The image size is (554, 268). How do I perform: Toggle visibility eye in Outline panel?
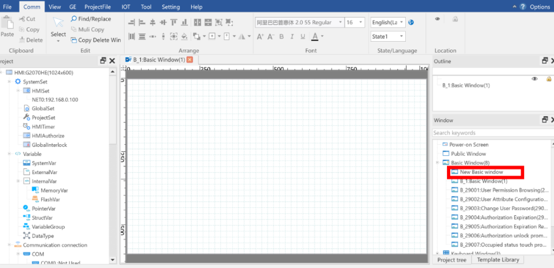tap(534, 79)
